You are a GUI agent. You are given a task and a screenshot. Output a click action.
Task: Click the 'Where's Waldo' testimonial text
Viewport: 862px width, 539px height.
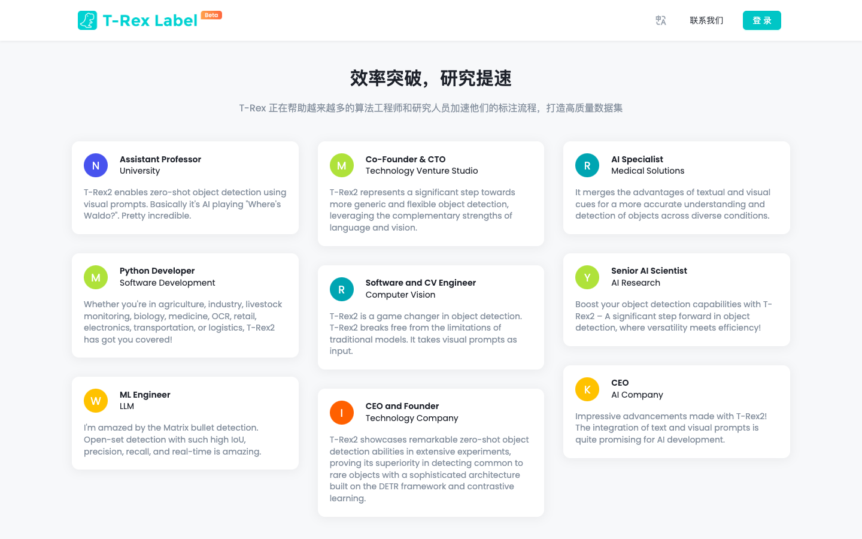coord(185,204)
